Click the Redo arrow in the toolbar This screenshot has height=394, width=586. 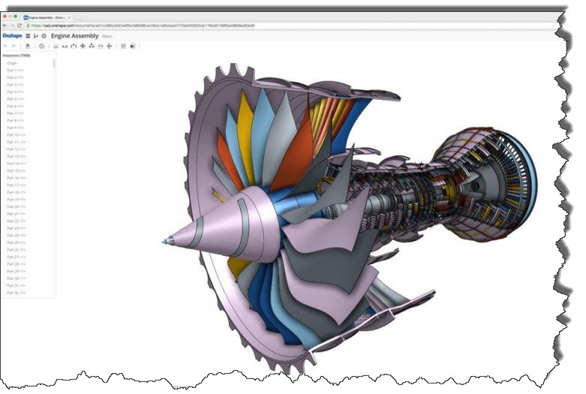14,46
